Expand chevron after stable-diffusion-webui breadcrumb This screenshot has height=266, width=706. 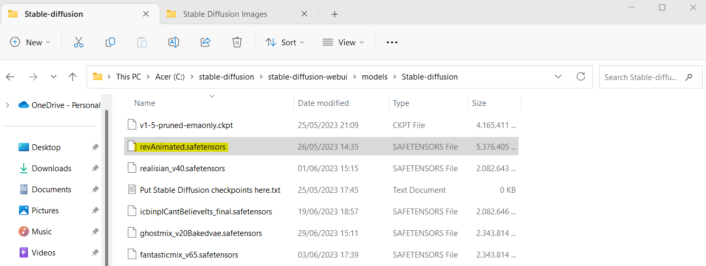pos(355,77)
